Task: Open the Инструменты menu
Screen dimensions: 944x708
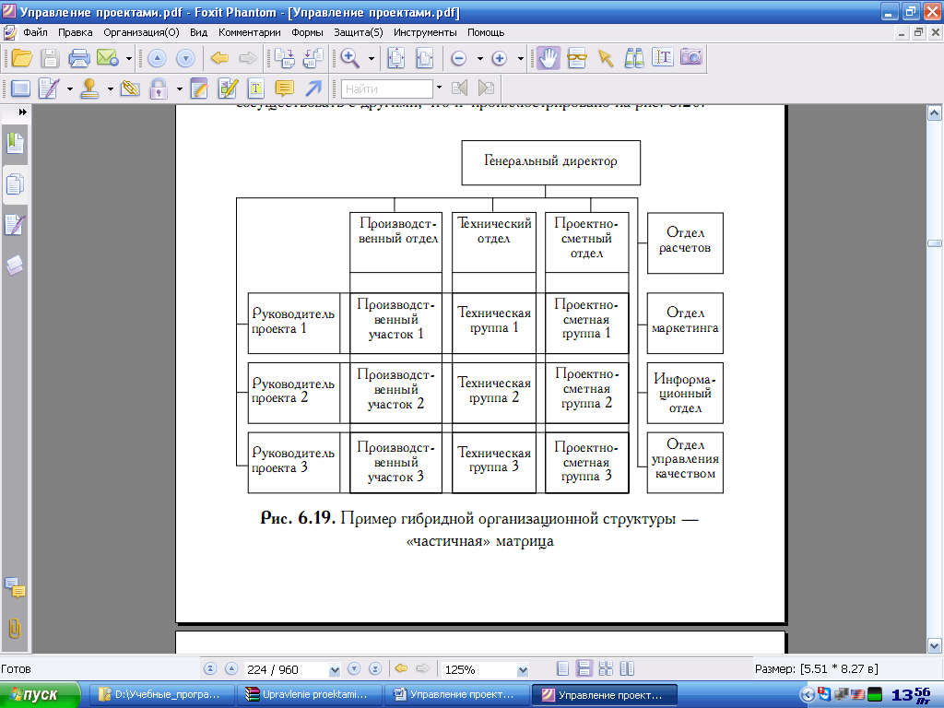Action: point(425,32)
